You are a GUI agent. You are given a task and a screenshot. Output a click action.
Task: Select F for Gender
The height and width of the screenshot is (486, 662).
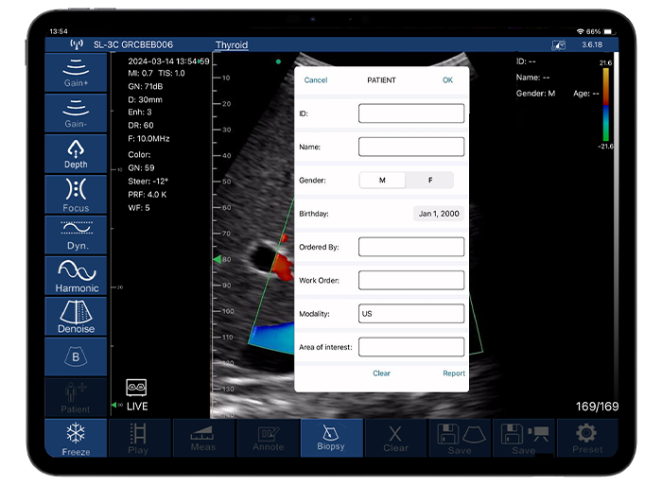[429, 180]
